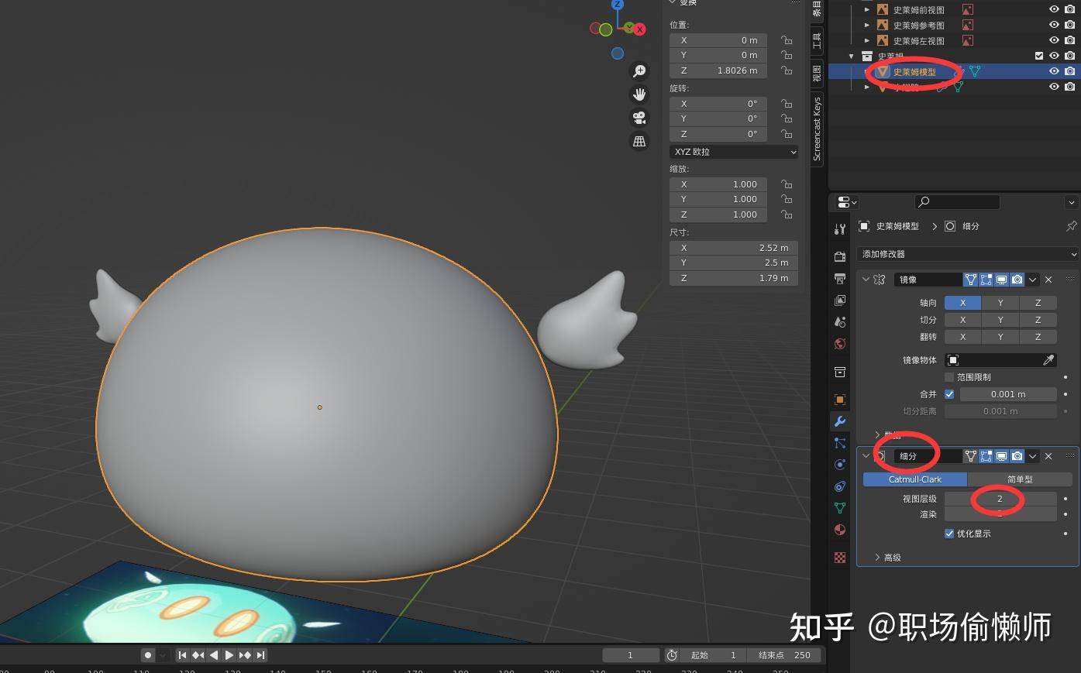Pin the properties editor with pin icon
The height and width of the screenshot is (673, 1081).
[1071, 226]
